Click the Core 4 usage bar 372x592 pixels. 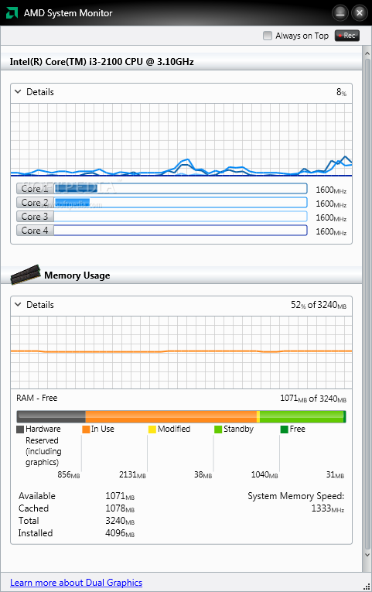pos(181,231)
